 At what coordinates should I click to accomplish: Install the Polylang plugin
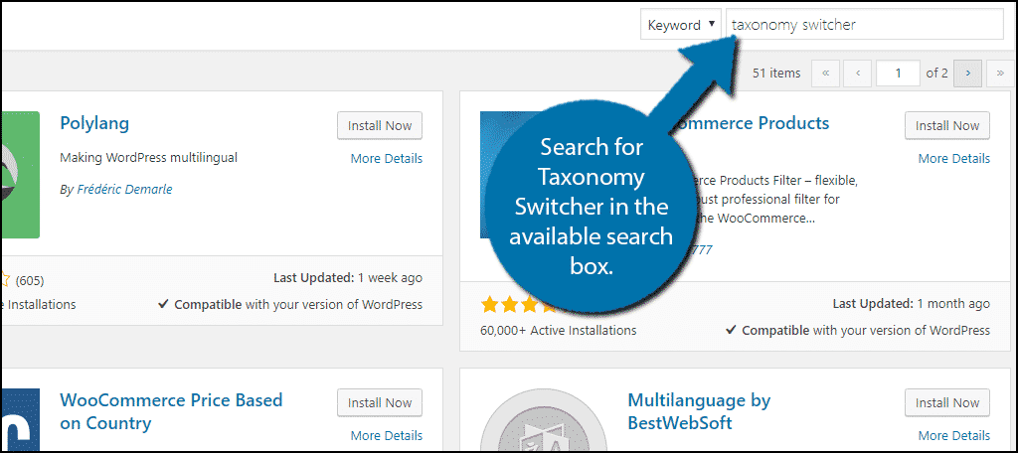click(x=380, y=126)
